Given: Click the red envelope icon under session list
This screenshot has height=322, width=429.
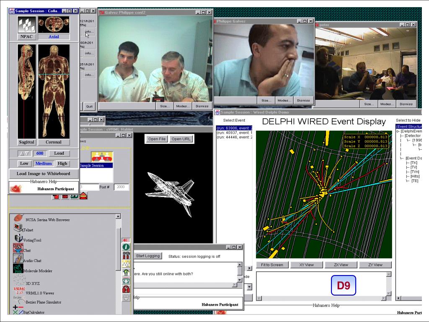Looking at the screenshot, I should [x=83, y=196].
